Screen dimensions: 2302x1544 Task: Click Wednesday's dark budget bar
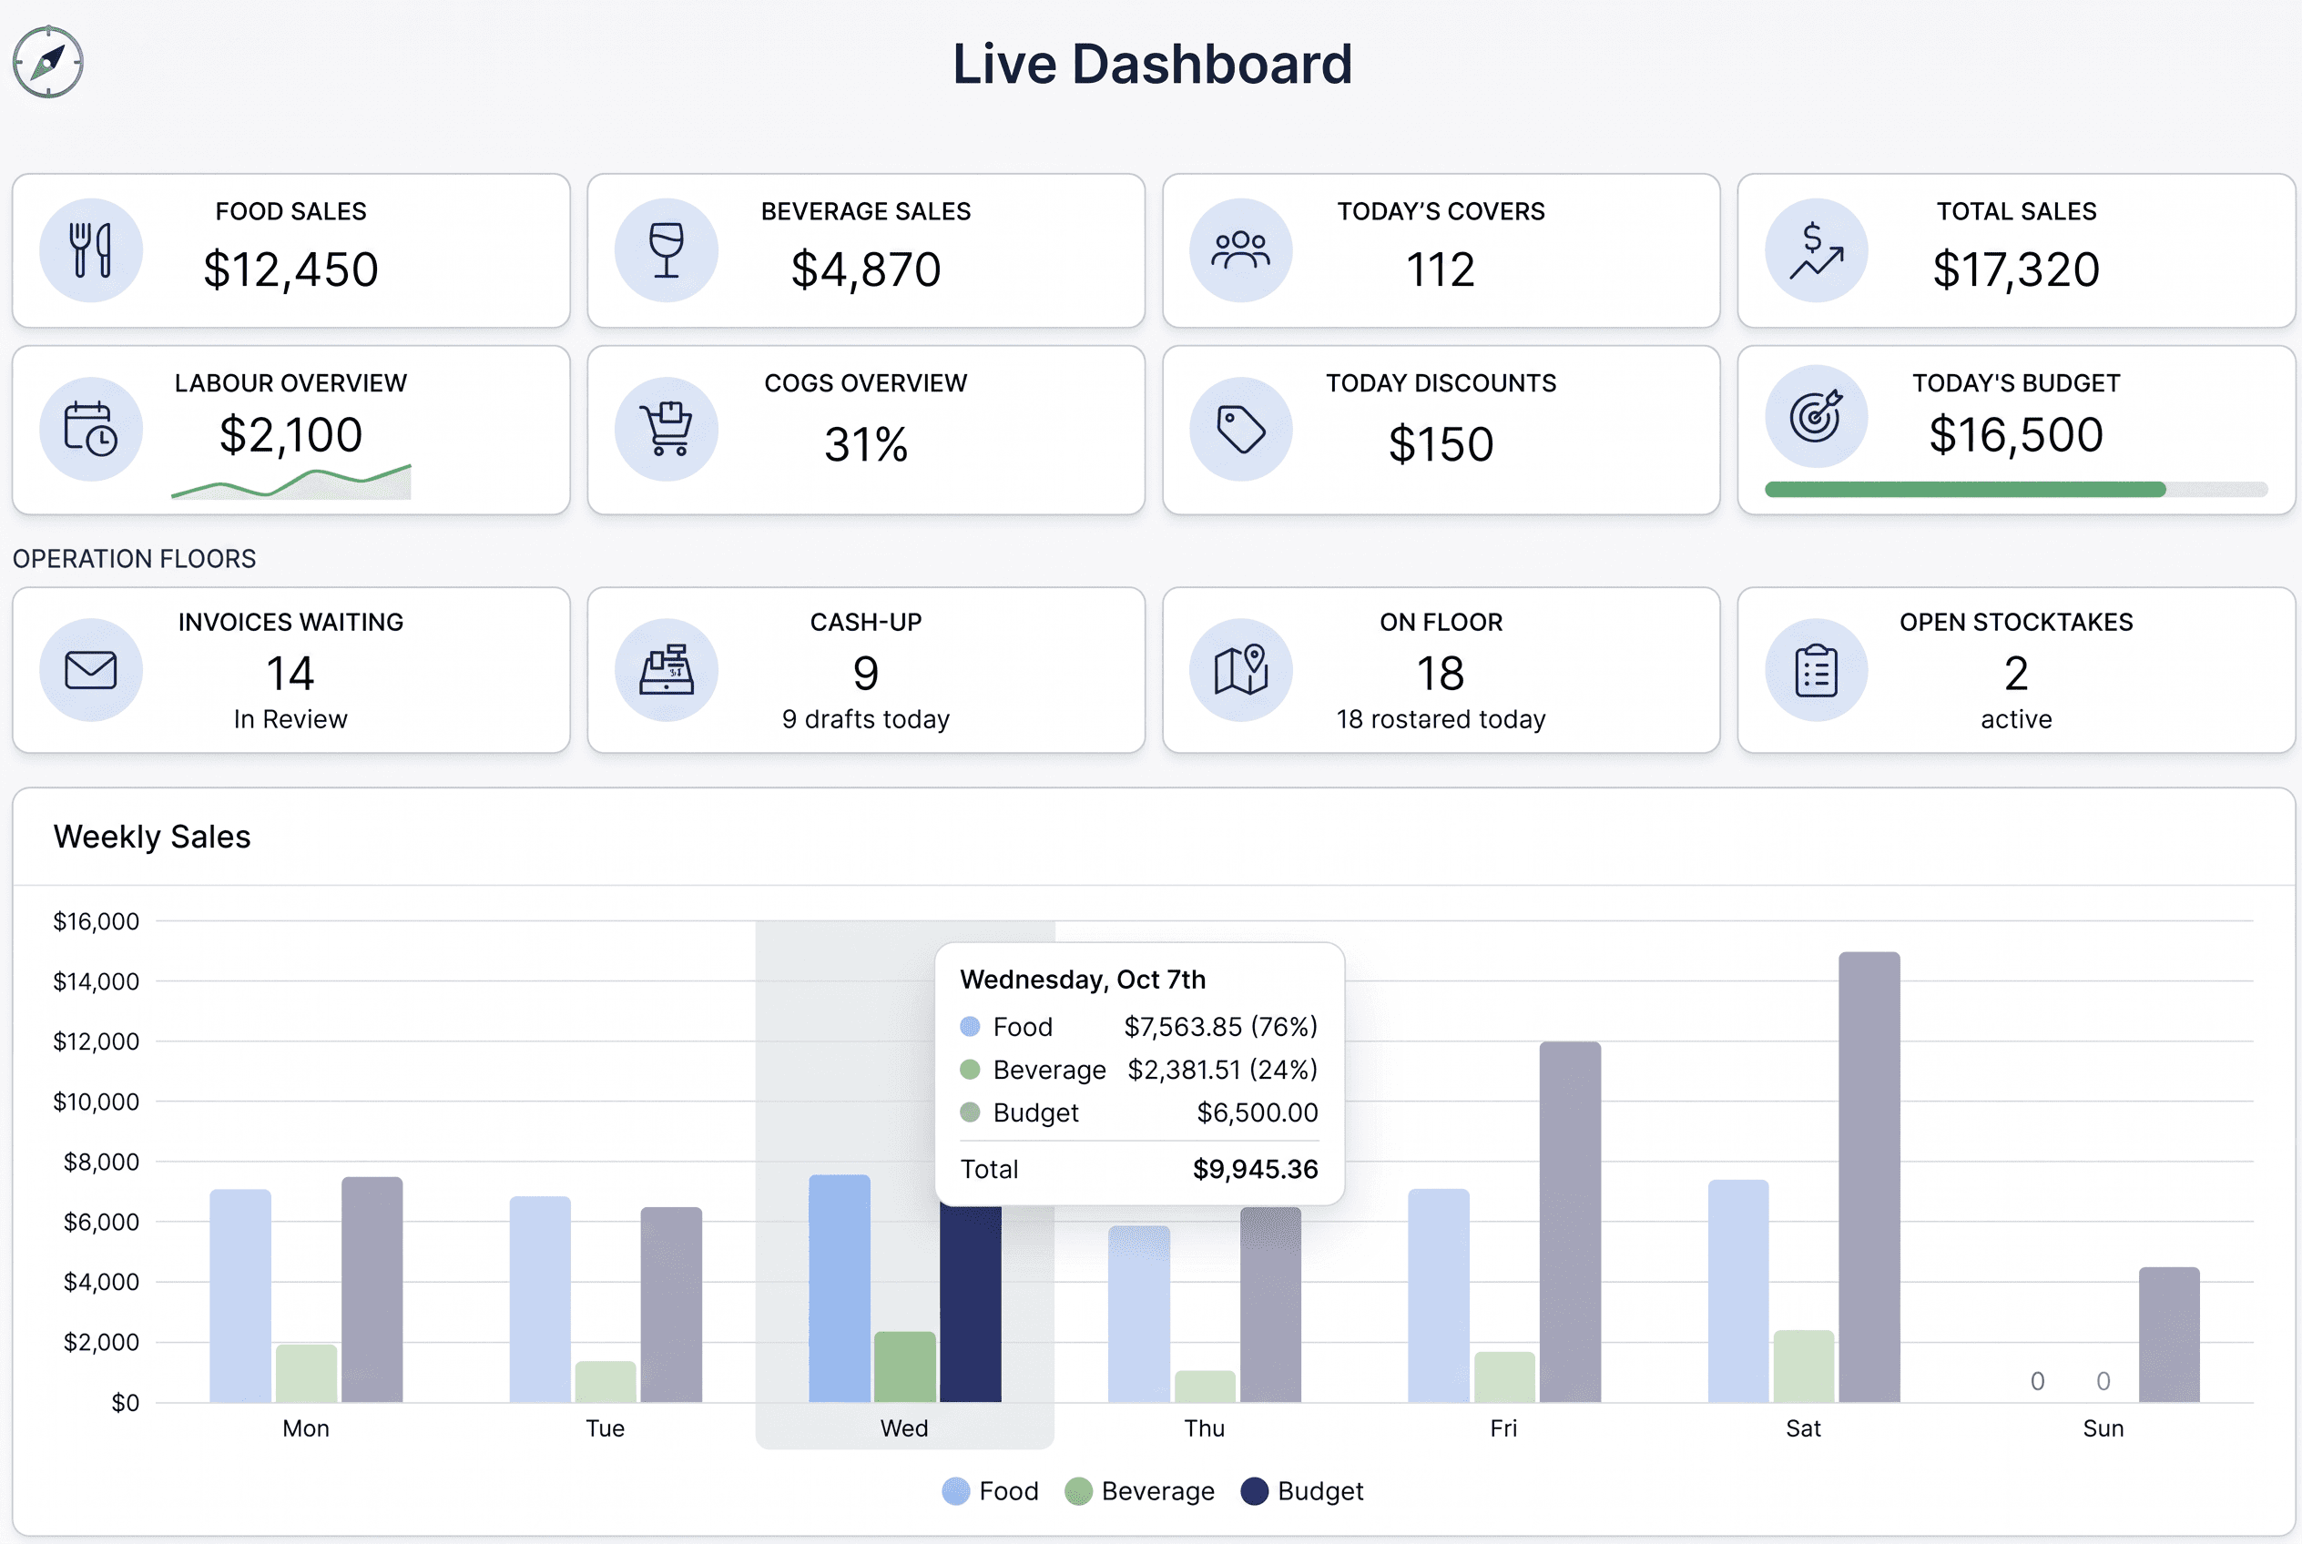pyautogui.click(x=971, y=1304)
